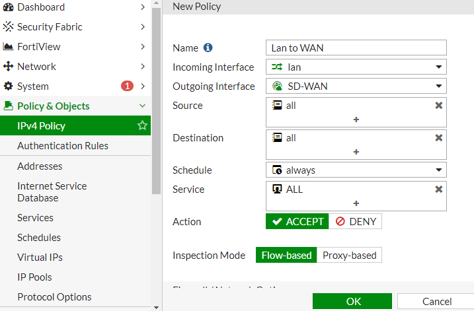
Task: Expand the System chevron
Action: pos(143,86)
